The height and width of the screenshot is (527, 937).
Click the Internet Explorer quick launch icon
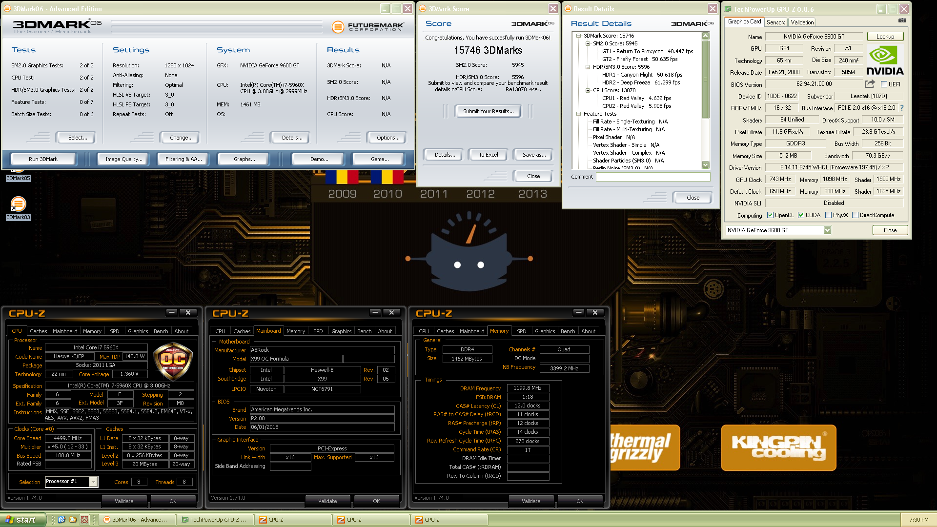coord(61,520)
